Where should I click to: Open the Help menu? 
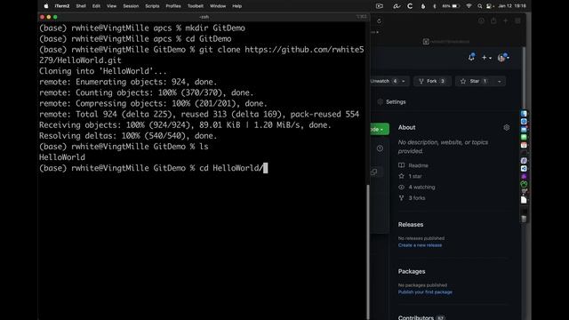[237, 6]
